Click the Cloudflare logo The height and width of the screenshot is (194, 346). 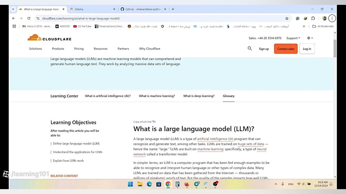point(49,38)
